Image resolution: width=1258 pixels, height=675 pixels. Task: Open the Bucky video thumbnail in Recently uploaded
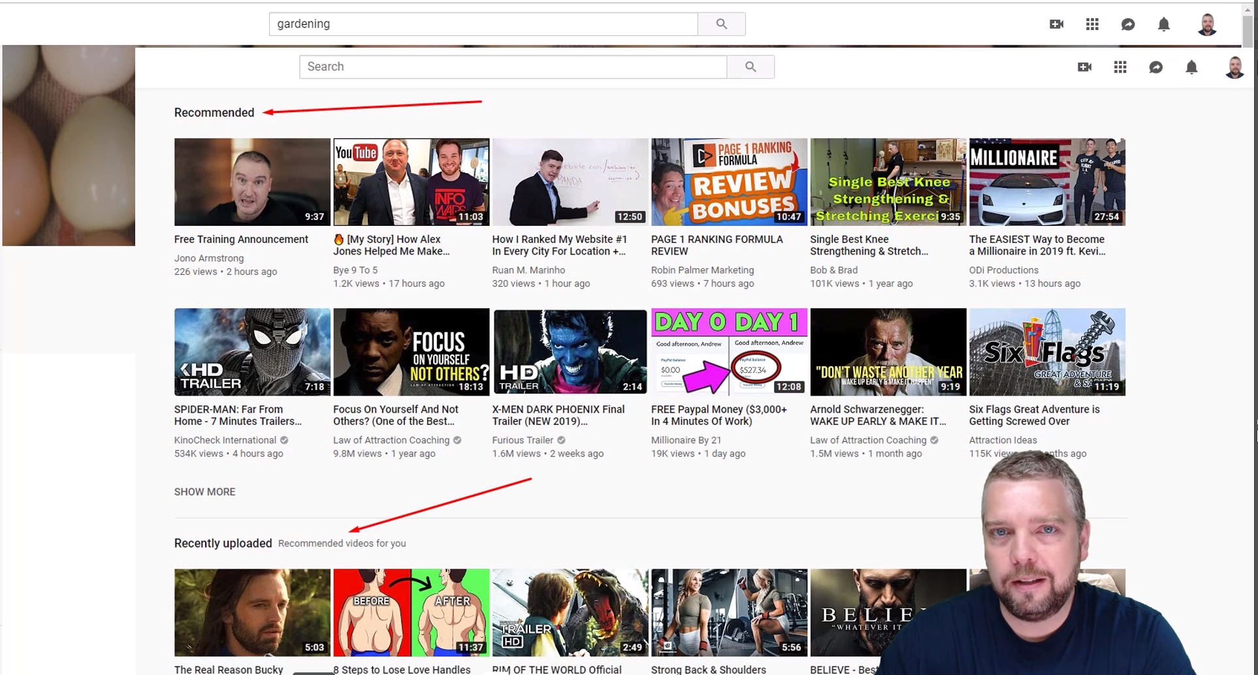pyautogui.click(x=252, y=612)
